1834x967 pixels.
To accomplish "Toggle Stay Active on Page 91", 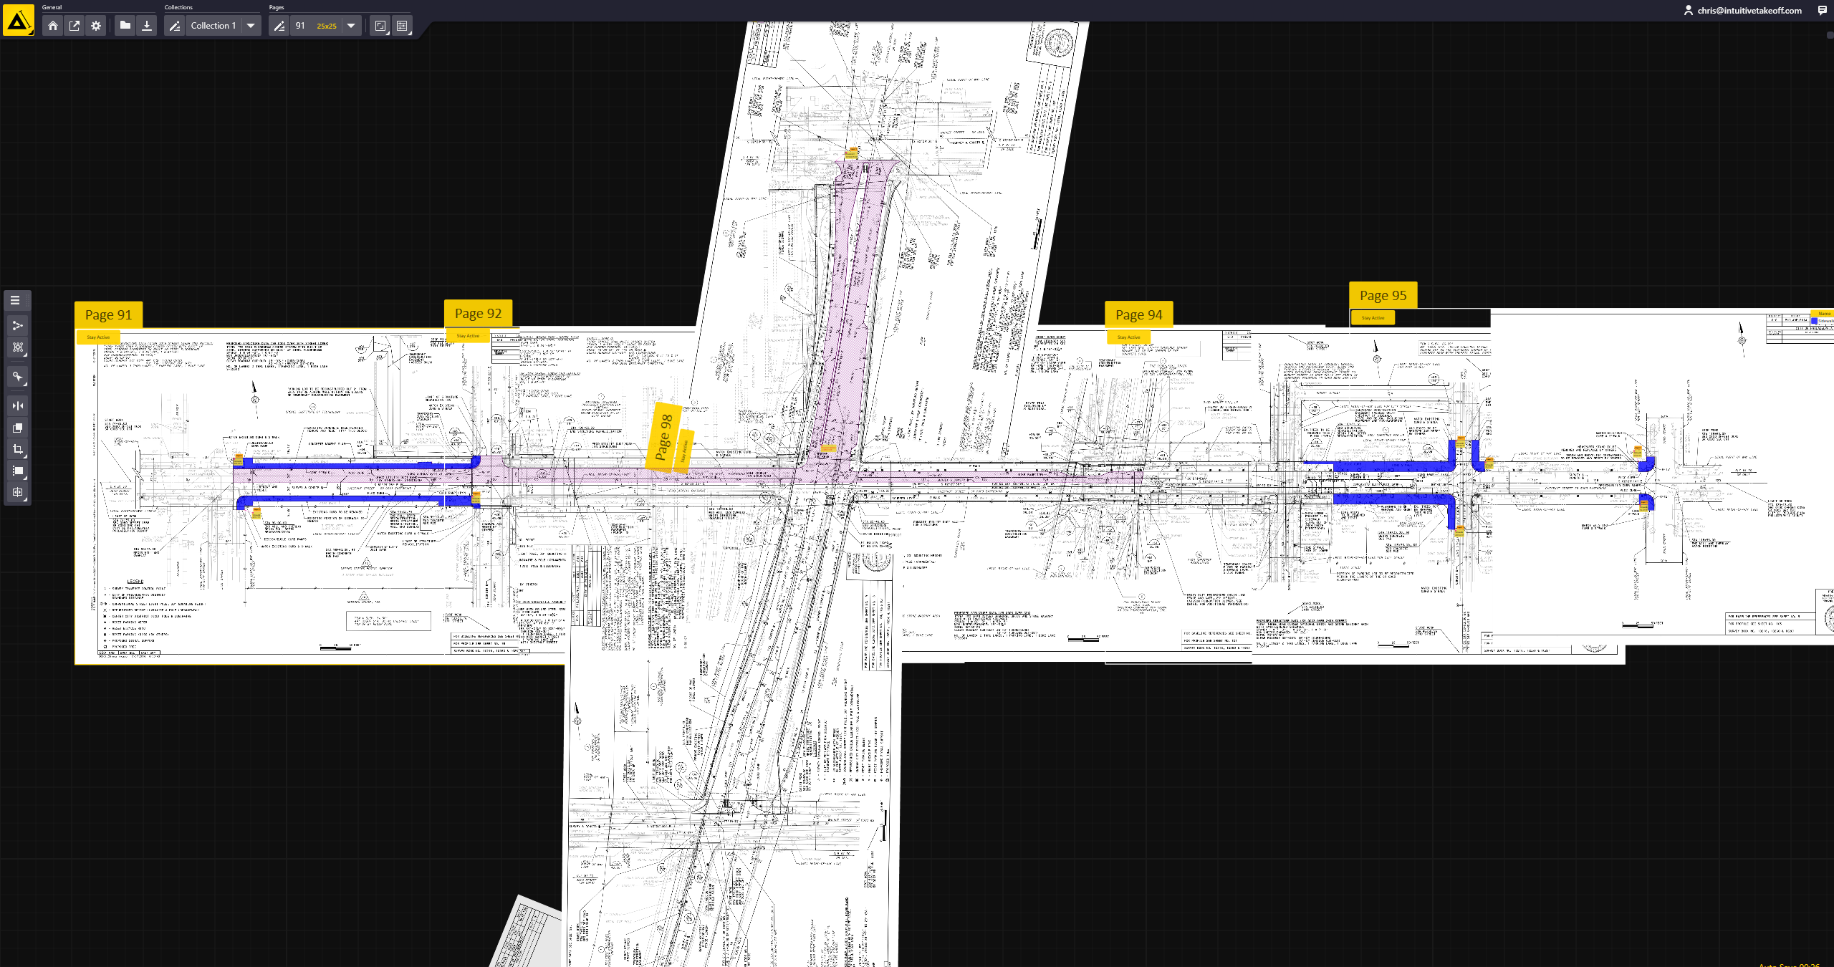I will (x=98, y=337).
